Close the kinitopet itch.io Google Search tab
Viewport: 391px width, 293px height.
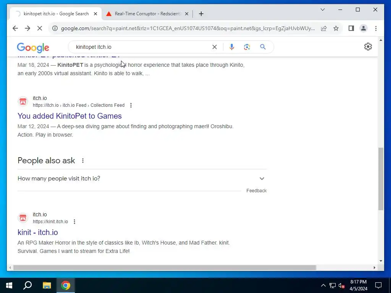[x=95, y=14]
